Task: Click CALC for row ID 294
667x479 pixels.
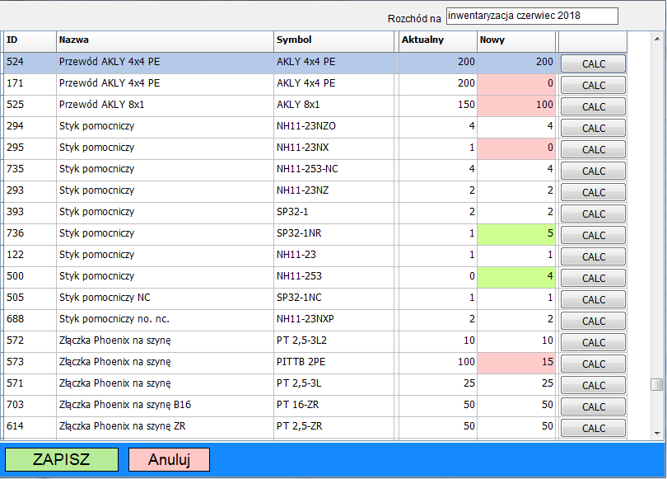Action: tap(593, 128)
